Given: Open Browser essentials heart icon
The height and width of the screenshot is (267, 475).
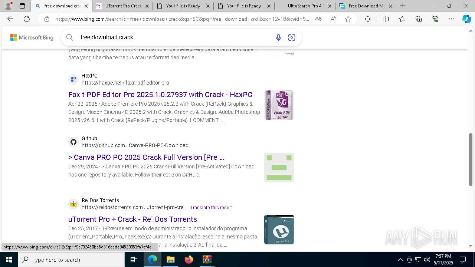Looking at the screenshot, I should point(435,19).
